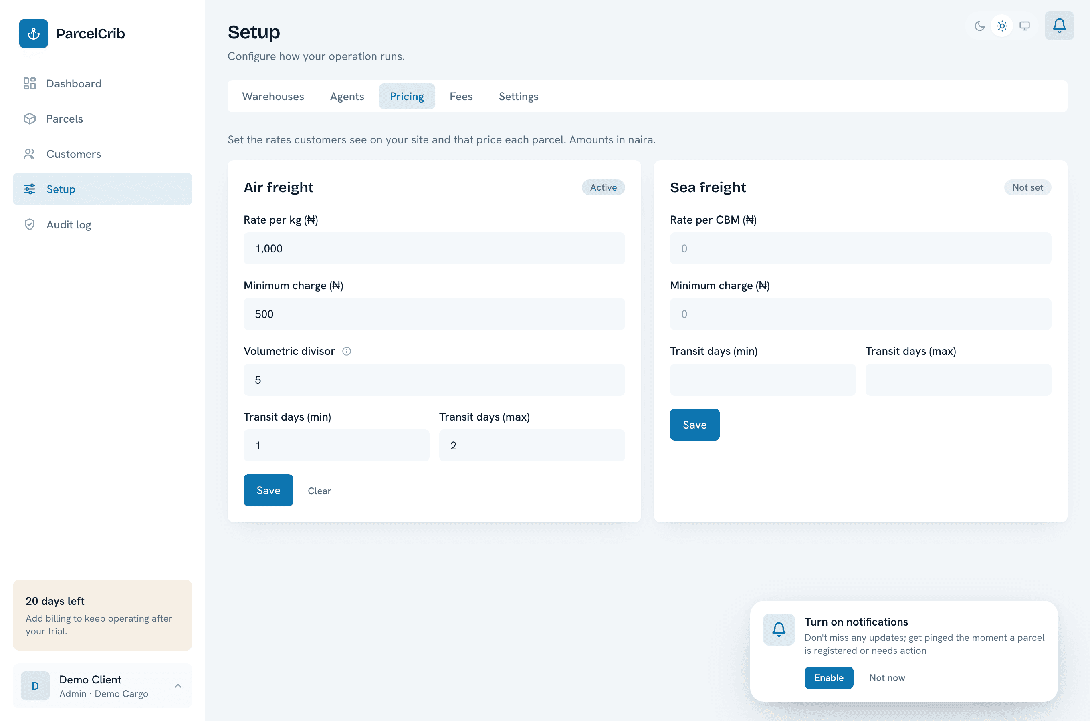Dismiss notifications with Not now

[x=887, y=678]
